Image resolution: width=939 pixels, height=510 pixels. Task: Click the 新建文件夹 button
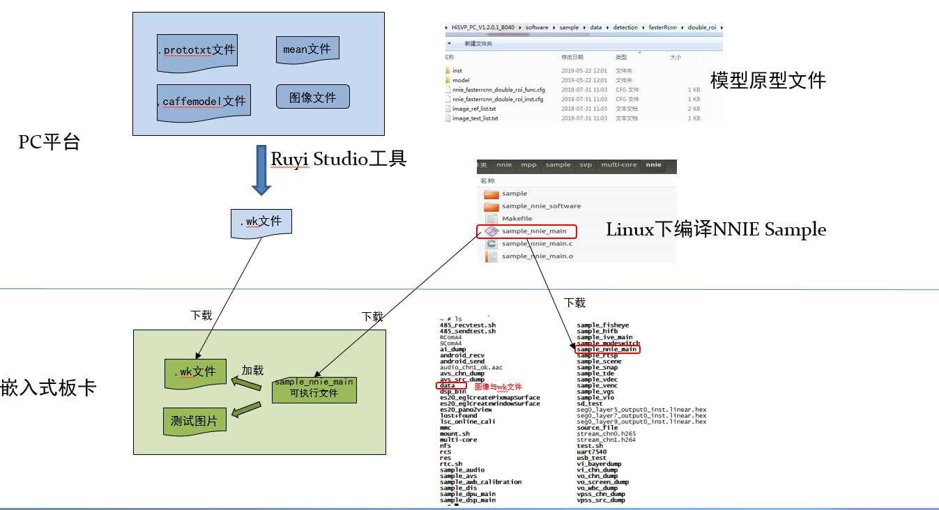coord(479,42)
